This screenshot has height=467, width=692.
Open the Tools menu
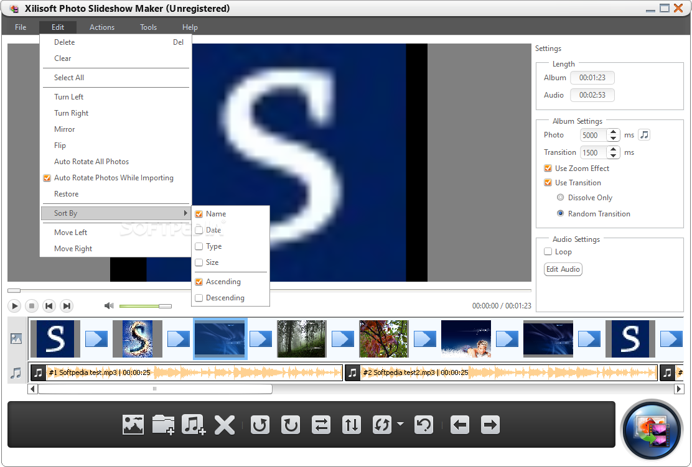[x=148, y=27]
